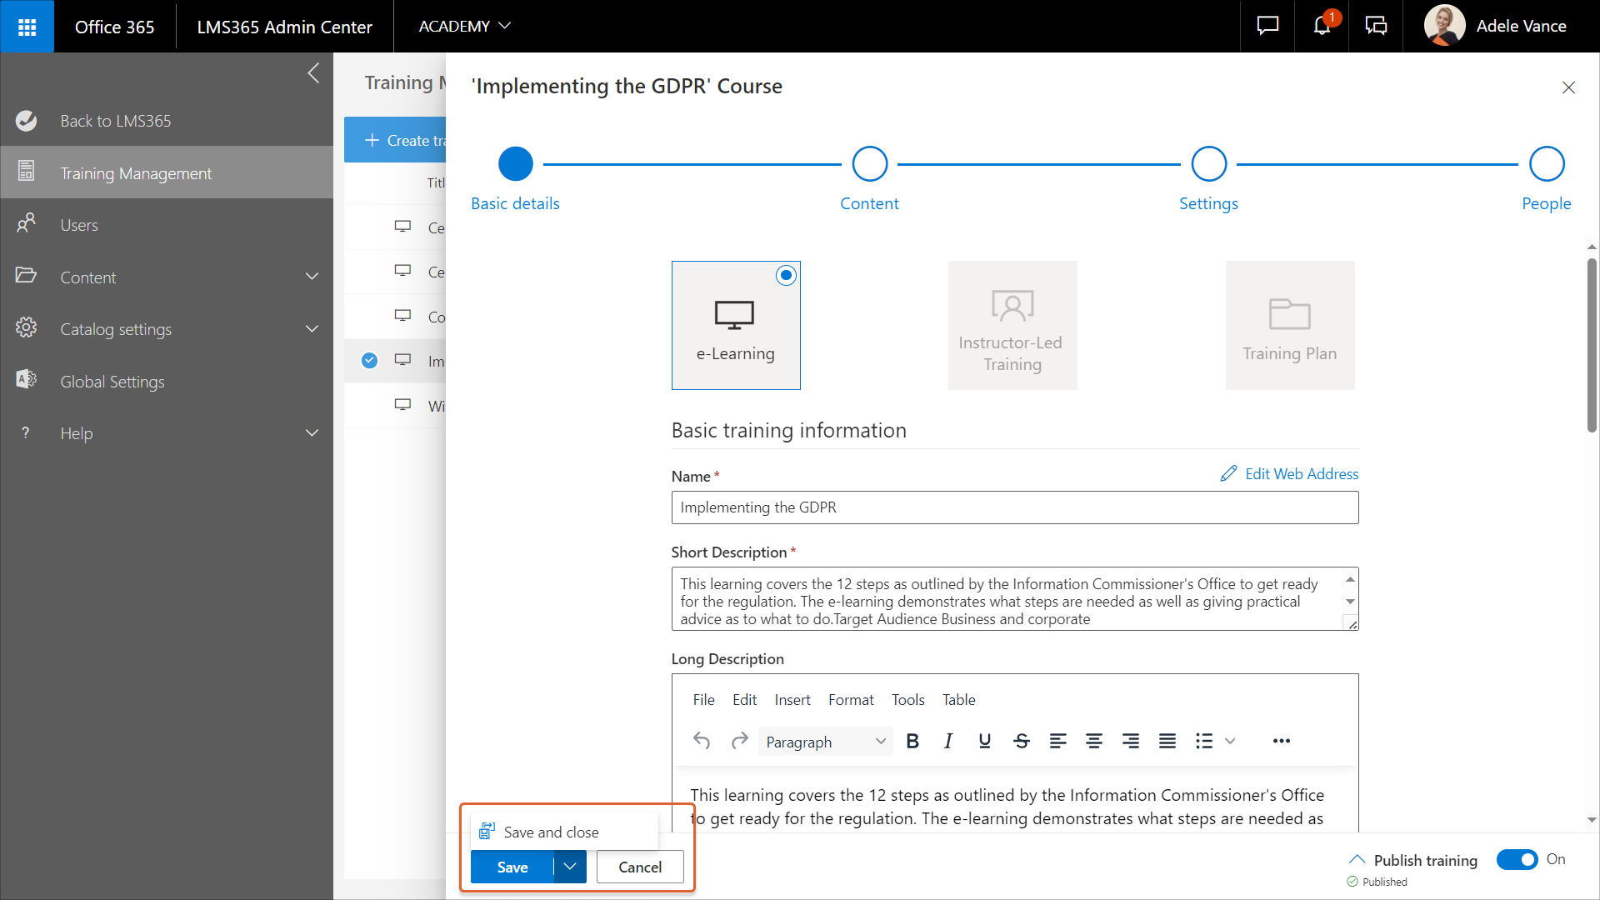1600x900 pixels.
Task: Apply strikethrough formatting in editor
Action: (1022, 741)
